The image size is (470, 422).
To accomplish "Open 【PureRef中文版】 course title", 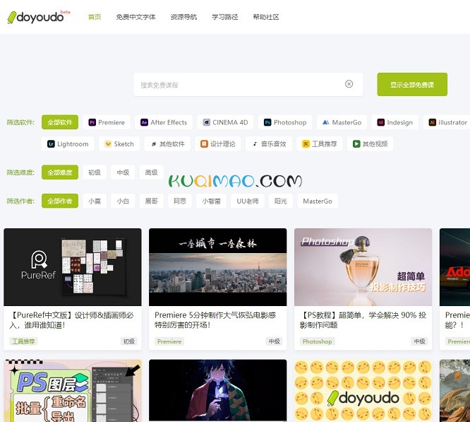I will [72, 320].
